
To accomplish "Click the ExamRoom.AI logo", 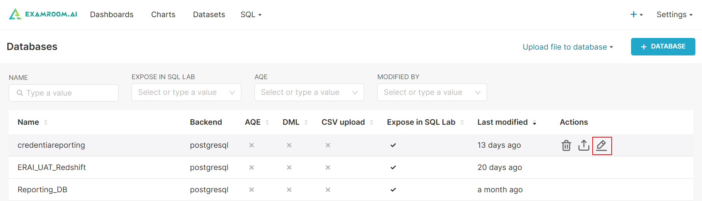I will 43,14.
